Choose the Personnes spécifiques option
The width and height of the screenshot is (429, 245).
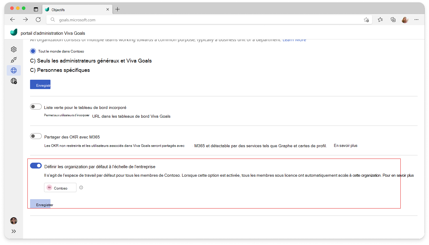coord(60,70)
